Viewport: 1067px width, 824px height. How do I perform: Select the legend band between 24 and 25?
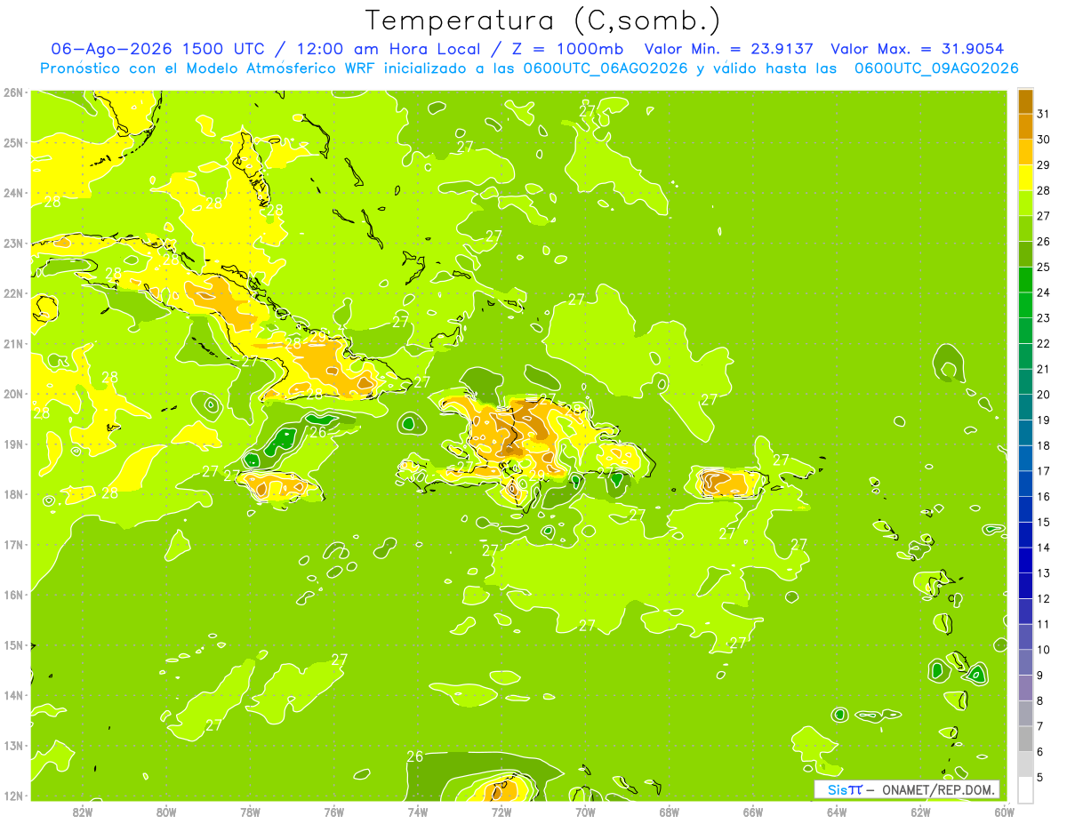tap(1025, 280)
